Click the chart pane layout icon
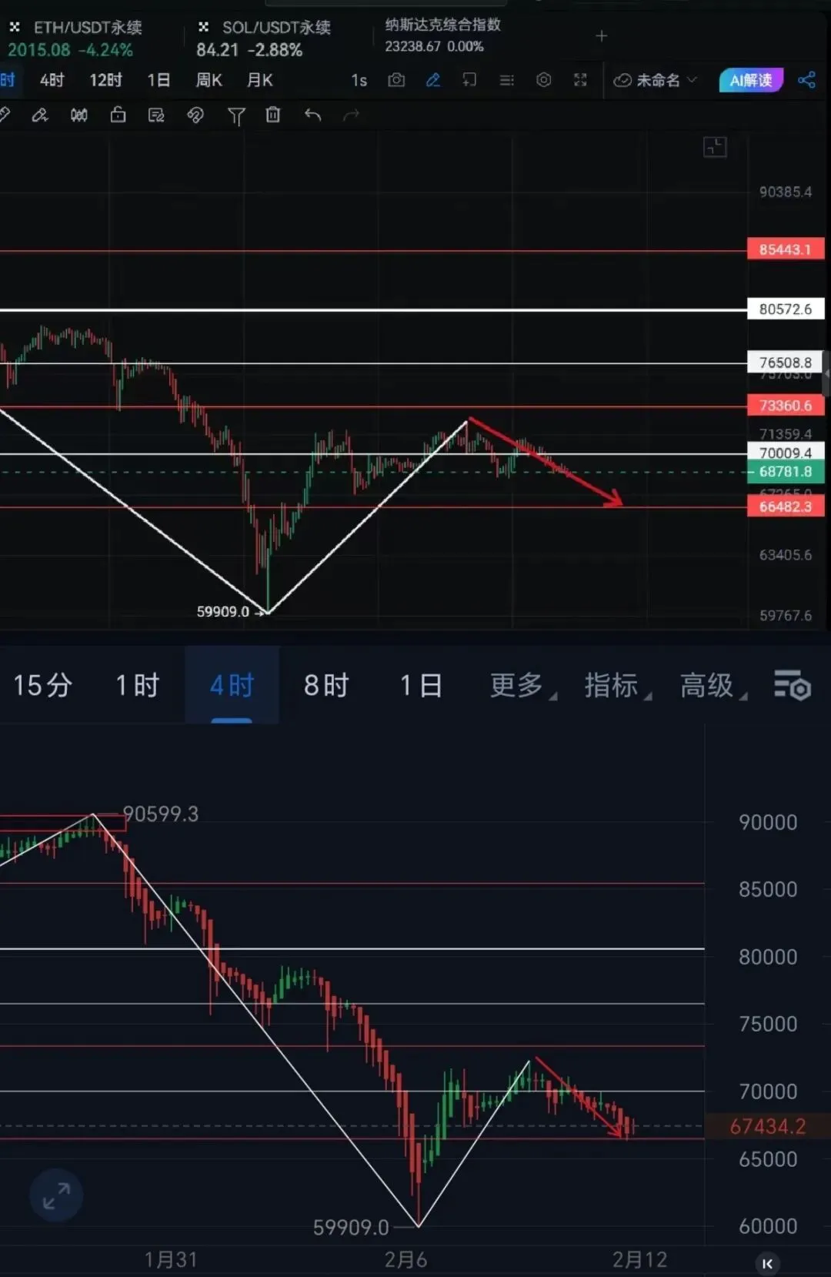Screen dimensions: 831x1277 coord(715,147)
